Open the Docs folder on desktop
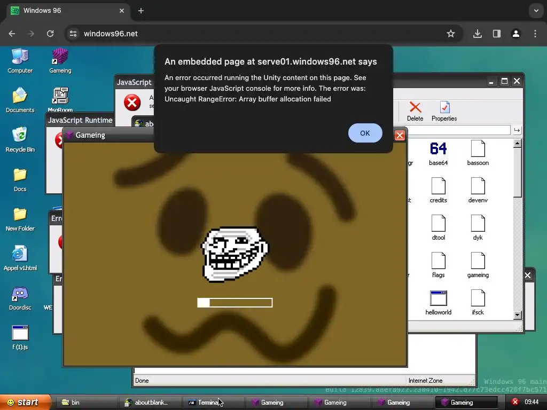This screenshot has width=547, height=410. (x=20, y=179)
